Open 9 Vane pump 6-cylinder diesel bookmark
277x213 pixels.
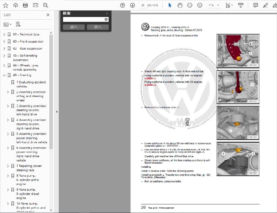pyautogui.click(x=28, y=194)
